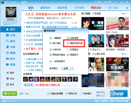This screenshot has height=103, width=131.
Task: Open the 游戏 gamepad sidebar entry
Action: click(x=11, y=59)
